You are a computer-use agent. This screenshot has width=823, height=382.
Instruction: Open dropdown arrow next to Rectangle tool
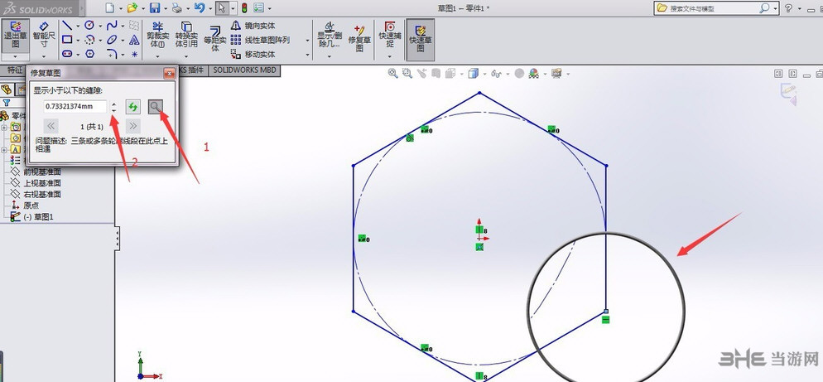pyautogui.click(x=78, y=40)
